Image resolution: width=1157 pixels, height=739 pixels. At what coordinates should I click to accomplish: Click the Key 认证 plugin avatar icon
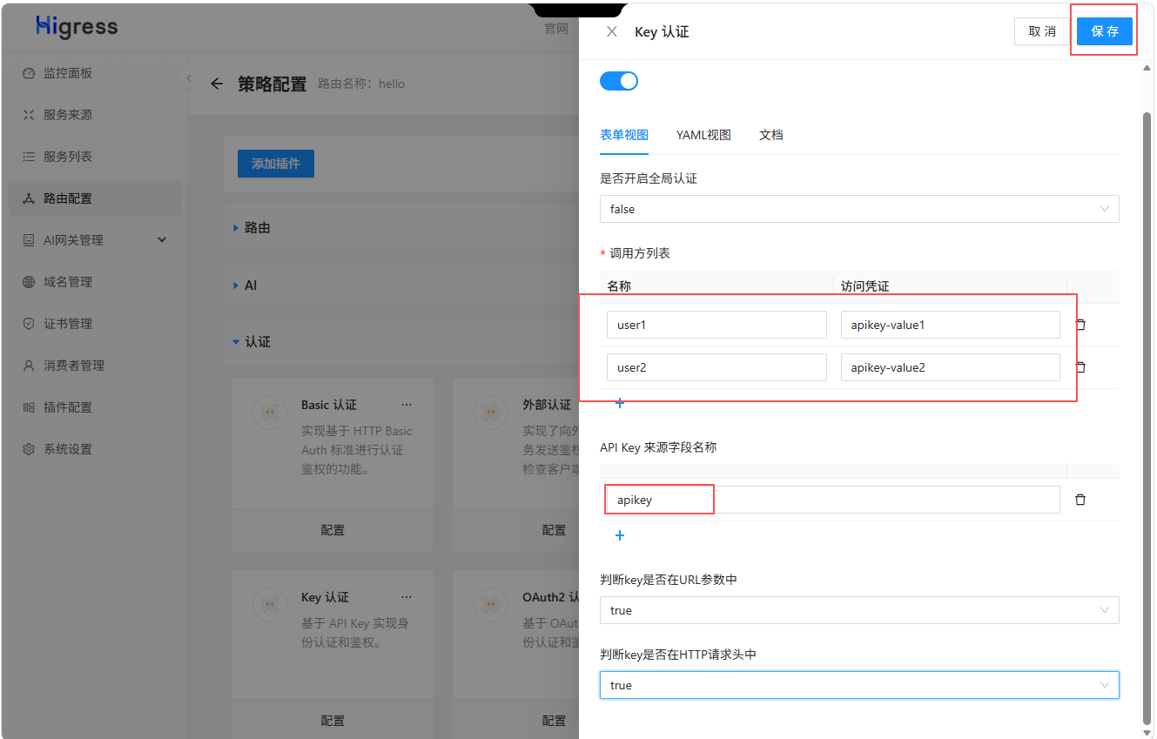[270, 605]
